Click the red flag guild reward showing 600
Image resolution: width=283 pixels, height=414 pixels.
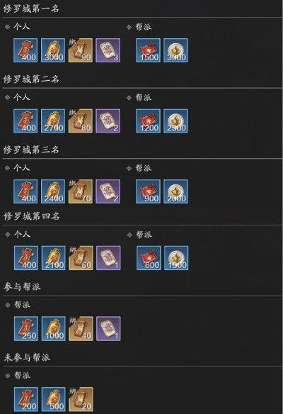click(149, 258)
